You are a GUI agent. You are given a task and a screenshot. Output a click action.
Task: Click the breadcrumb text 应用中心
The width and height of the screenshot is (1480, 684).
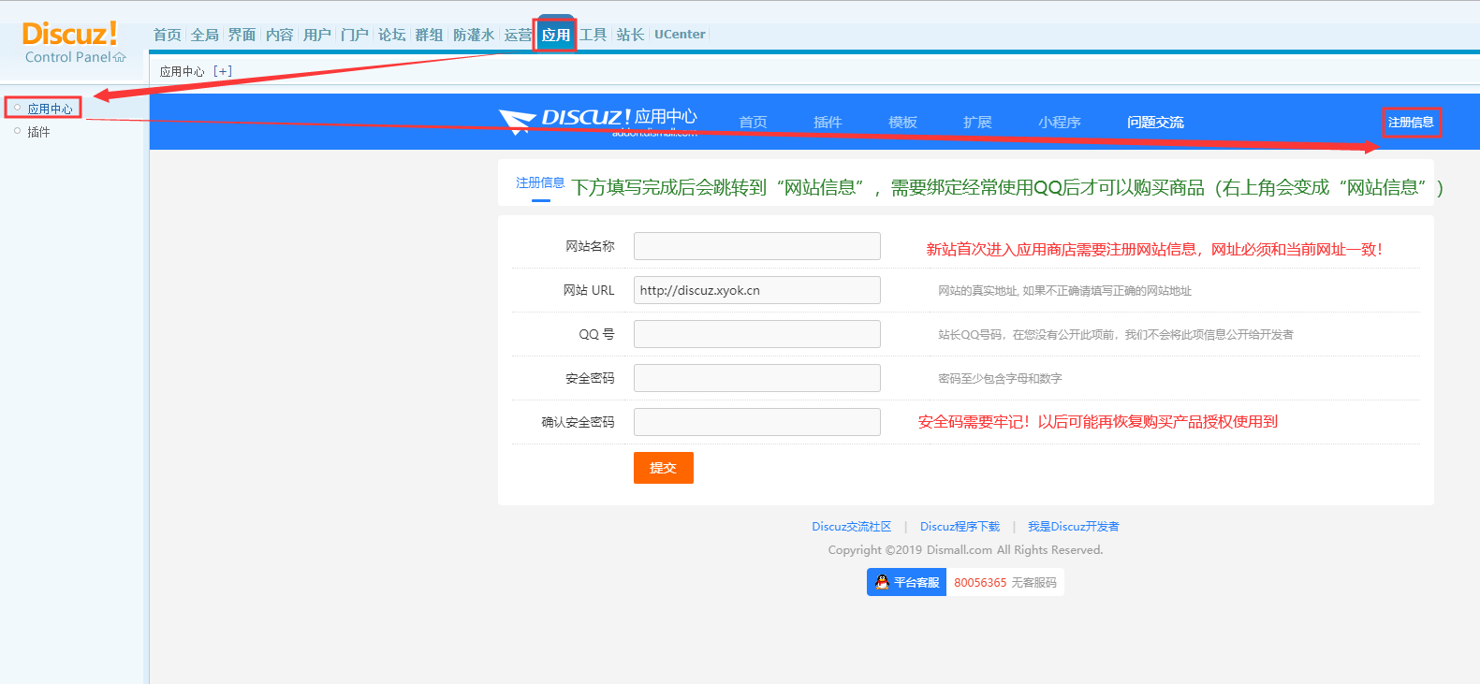pos(183,71)
